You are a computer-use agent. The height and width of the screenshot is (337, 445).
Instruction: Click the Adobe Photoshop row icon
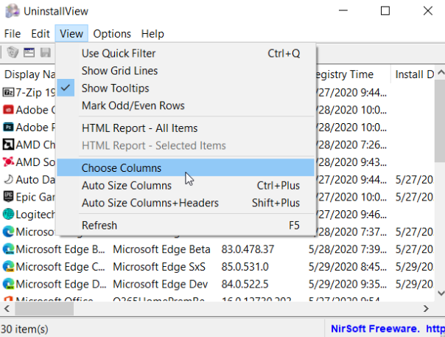8,127
